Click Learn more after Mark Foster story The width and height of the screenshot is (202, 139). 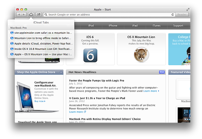click(151, 91)
